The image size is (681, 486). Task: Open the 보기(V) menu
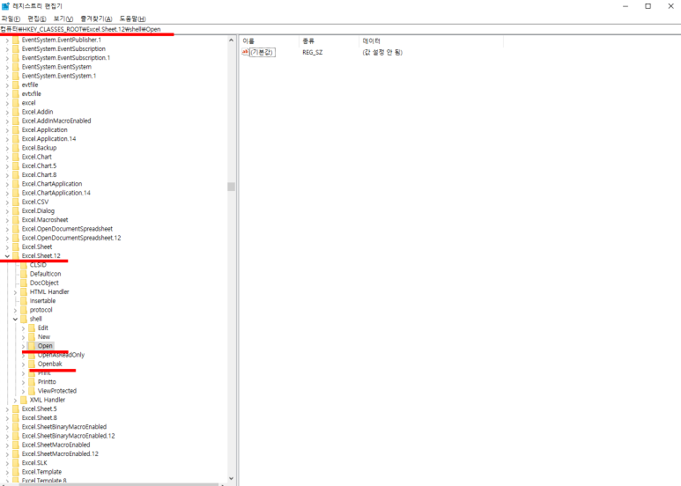tap(63, 18)
